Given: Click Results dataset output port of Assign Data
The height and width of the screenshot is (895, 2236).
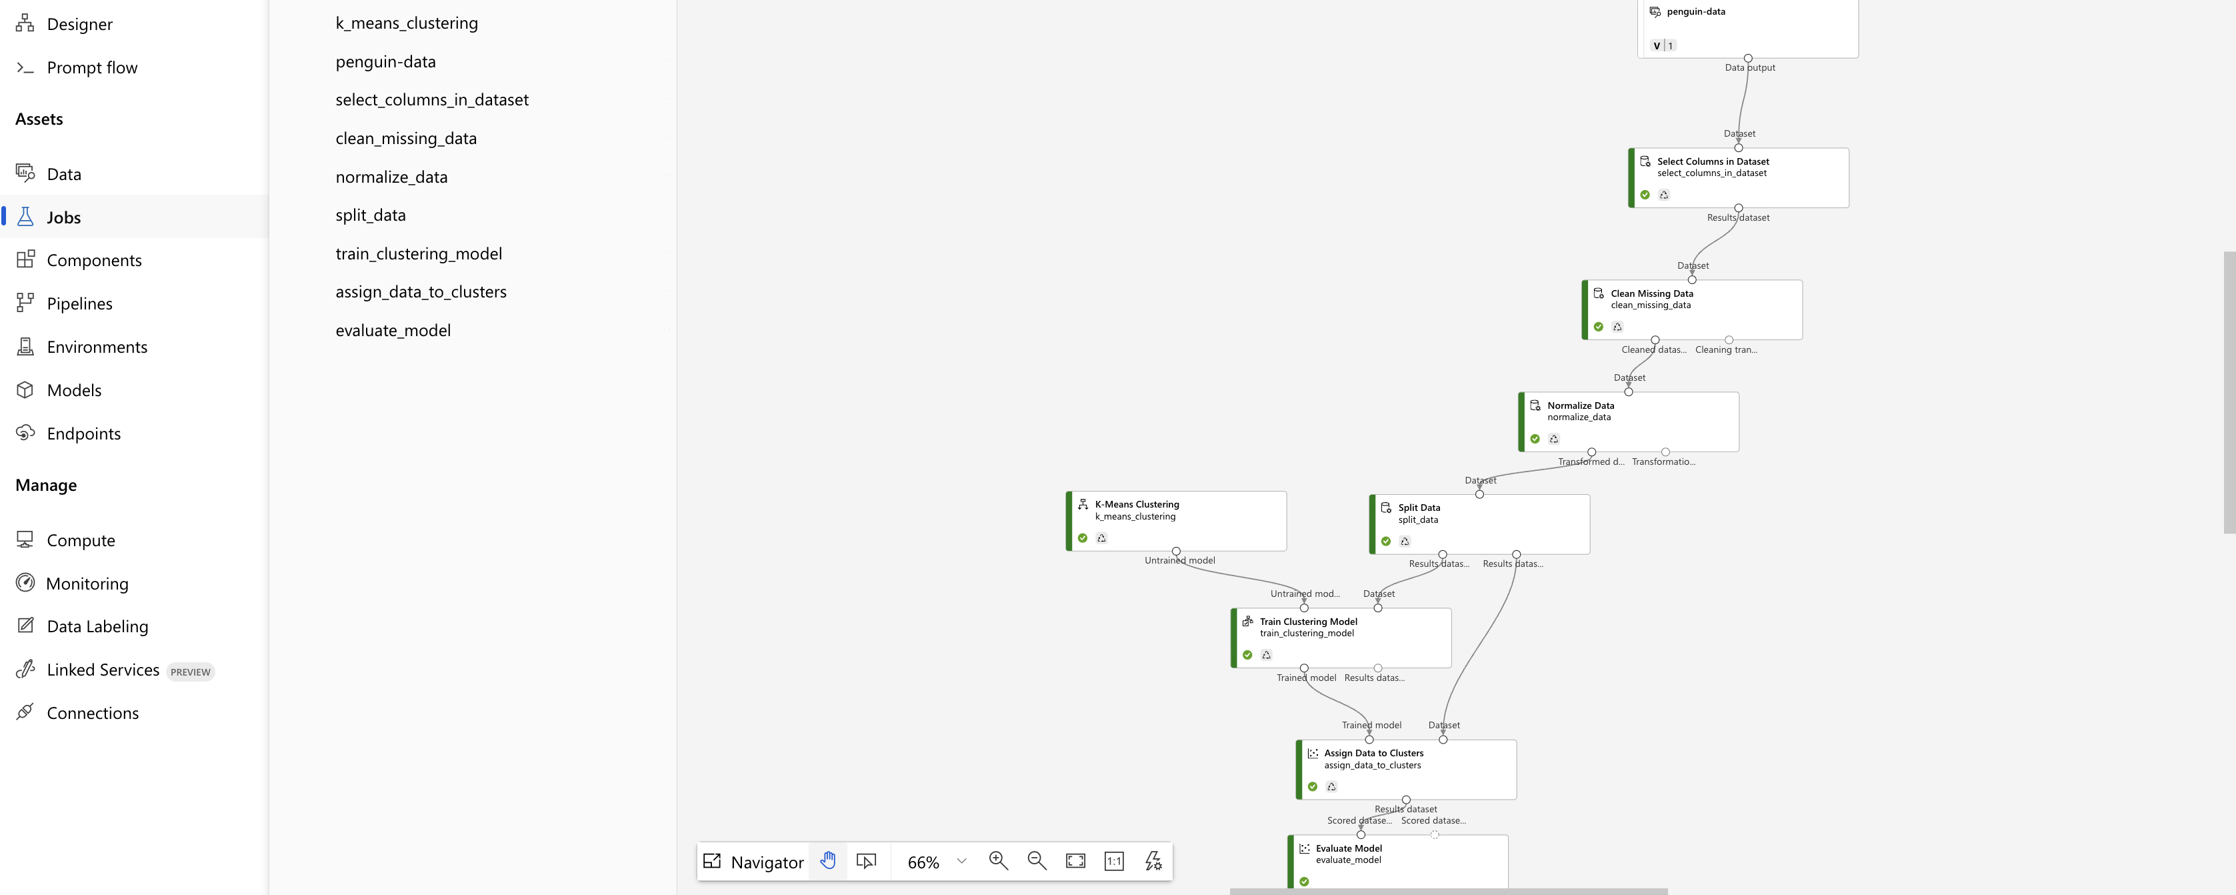Looking at the screenshot, I should 1406,800.
